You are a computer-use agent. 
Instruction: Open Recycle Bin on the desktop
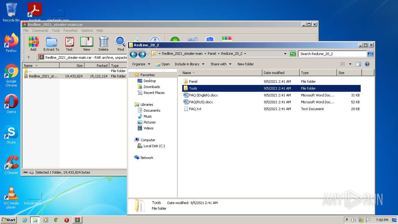11,12
